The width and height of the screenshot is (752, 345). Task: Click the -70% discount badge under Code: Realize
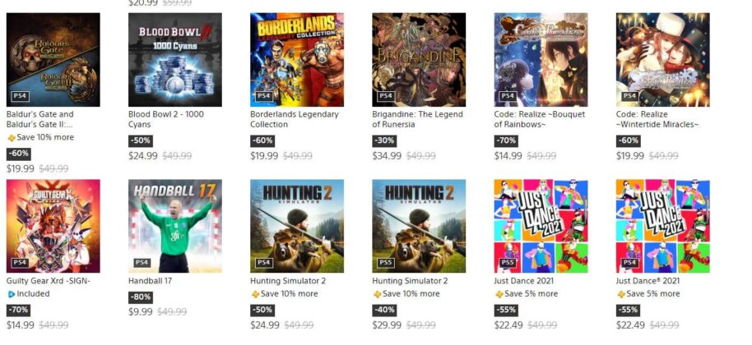(505, 140)
